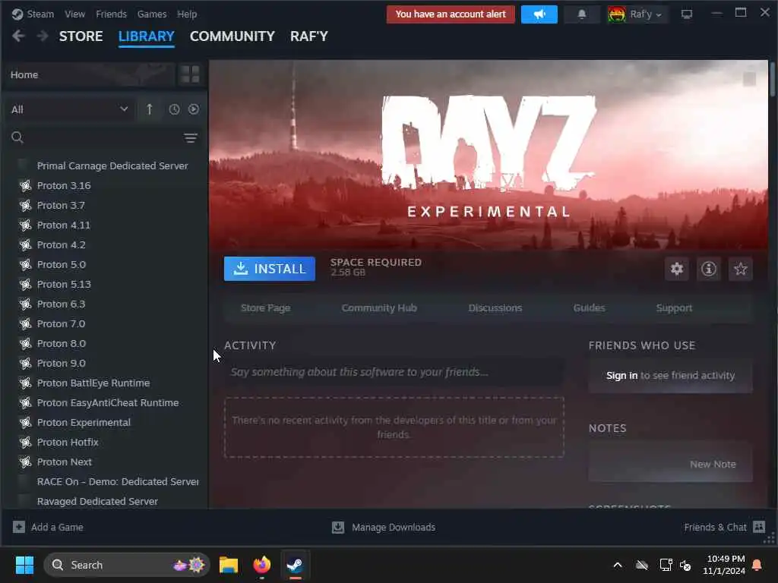
Task: Click the back navigation arrow
Action: tap(18, 36)
